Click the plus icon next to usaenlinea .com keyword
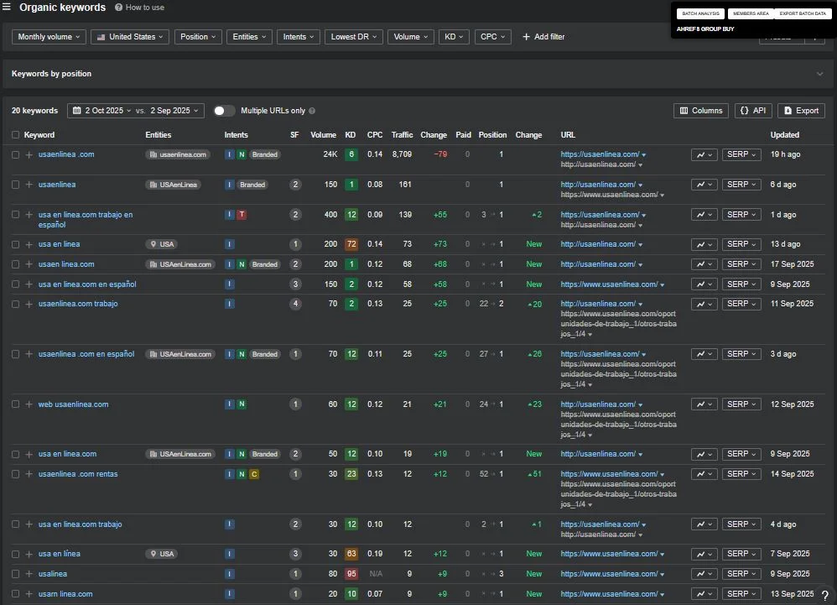The width and height of the screenshot is (837, 605). [29, 154]
